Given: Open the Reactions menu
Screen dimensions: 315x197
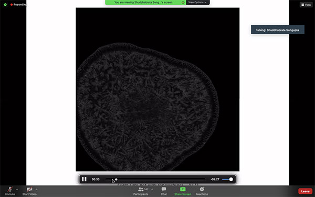Looking at the screenshot, I should click(x=202, y=191).
